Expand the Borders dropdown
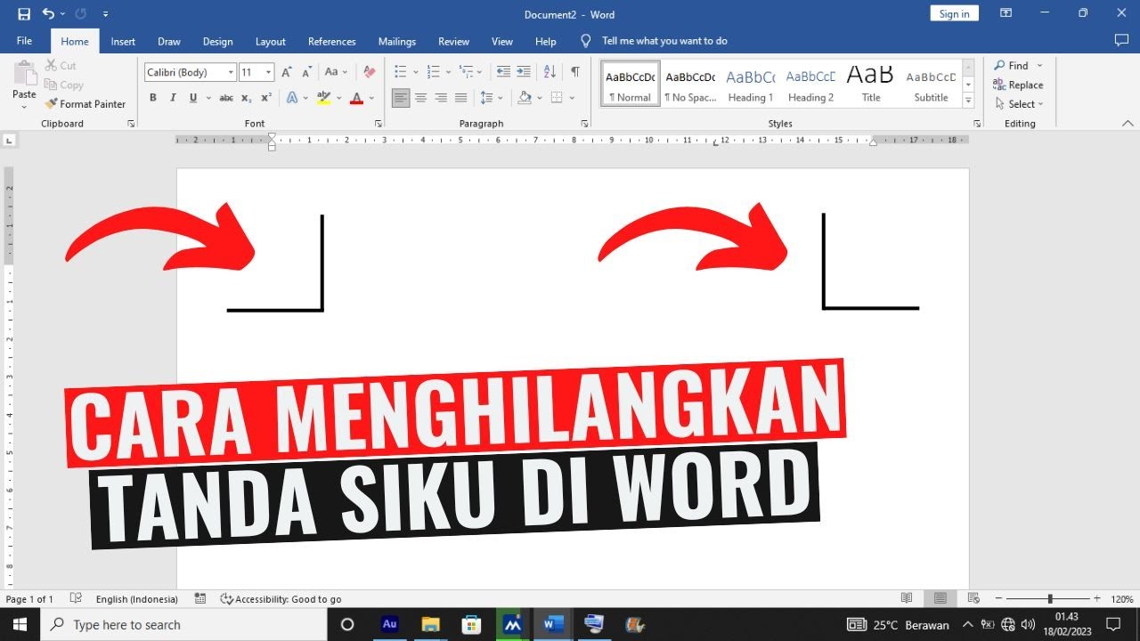The height and width of the screenshot is (641, 1140). tap(571, 98)
